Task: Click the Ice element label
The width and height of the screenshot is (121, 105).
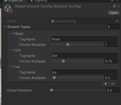Action: coord(17,67)
